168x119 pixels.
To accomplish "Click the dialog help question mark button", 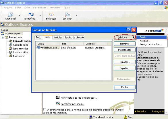I will [129, 30].
